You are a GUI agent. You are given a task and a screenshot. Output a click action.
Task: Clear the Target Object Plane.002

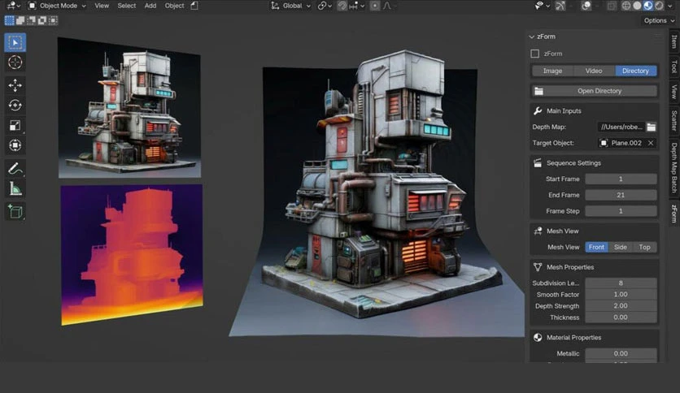[x=651, y=143]
